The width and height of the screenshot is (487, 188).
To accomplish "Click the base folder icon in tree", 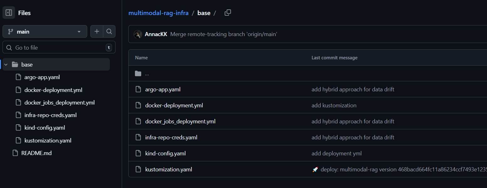I will point(15,64).
